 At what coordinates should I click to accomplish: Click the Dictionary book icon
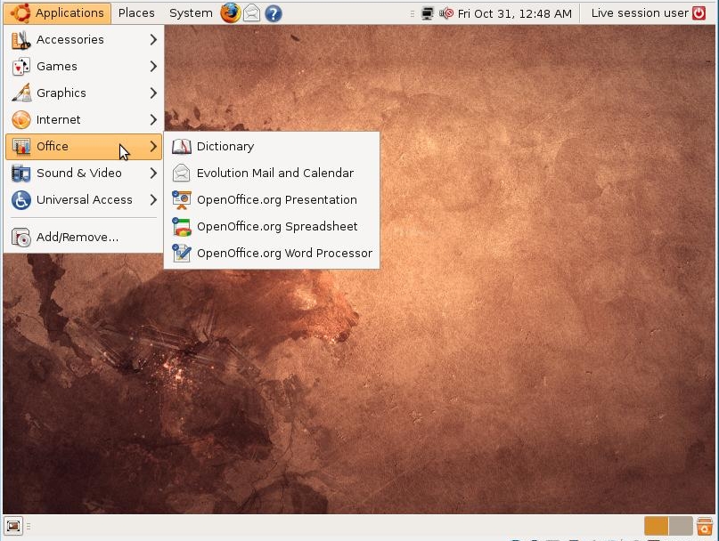(x=182, y=147)
